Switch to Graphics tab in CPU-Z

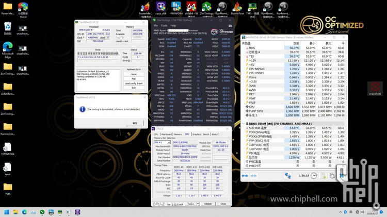tap(197, 135)
